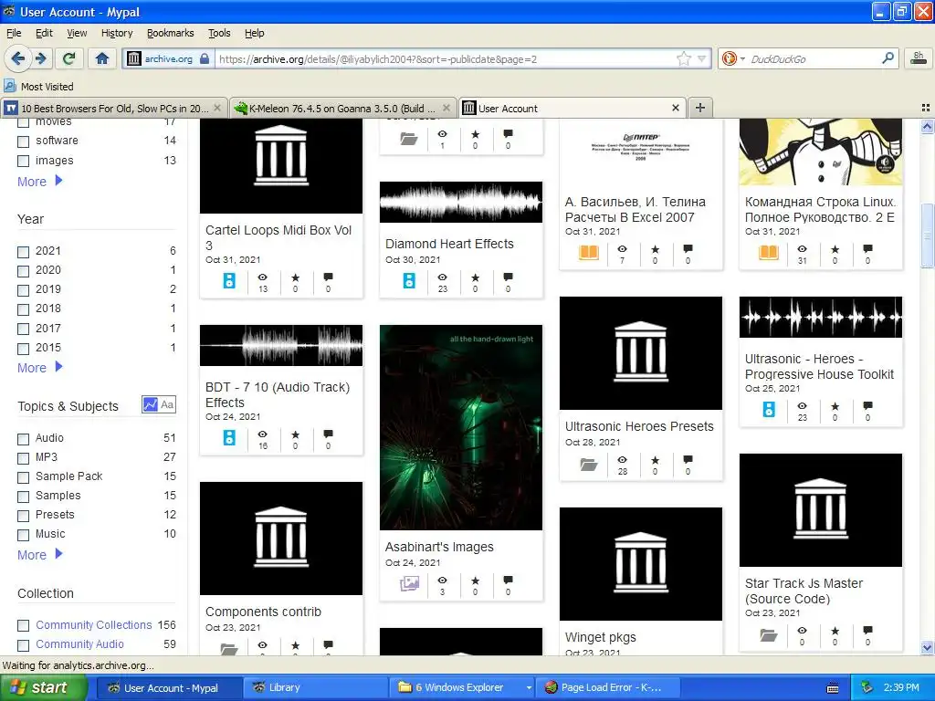
Task: Click the favorite star under Diamond Heart Effects
Action: 475,277
